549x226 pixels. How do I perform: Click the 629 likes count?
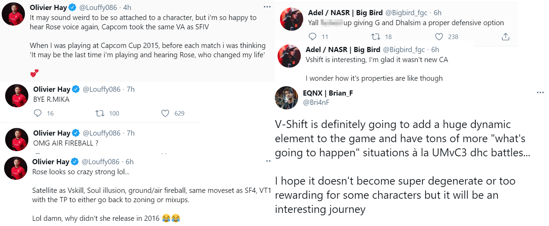click(176, 113)
